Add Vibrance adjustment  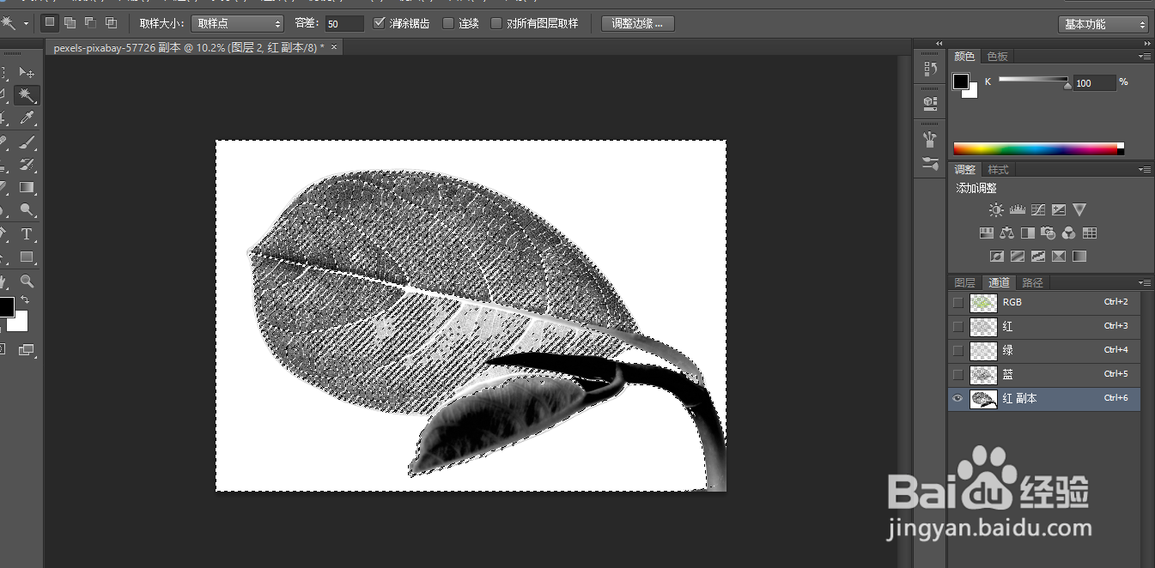[x=1079, y=209]
